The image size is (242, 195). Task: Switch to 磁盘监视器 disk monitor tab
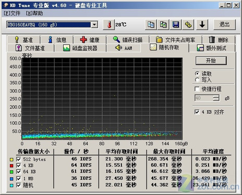point(80,48)
